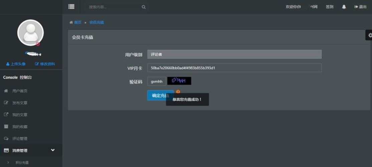Click the home icon in breadcrumb
The image size is (372, 167).
(x=71, y=22)
